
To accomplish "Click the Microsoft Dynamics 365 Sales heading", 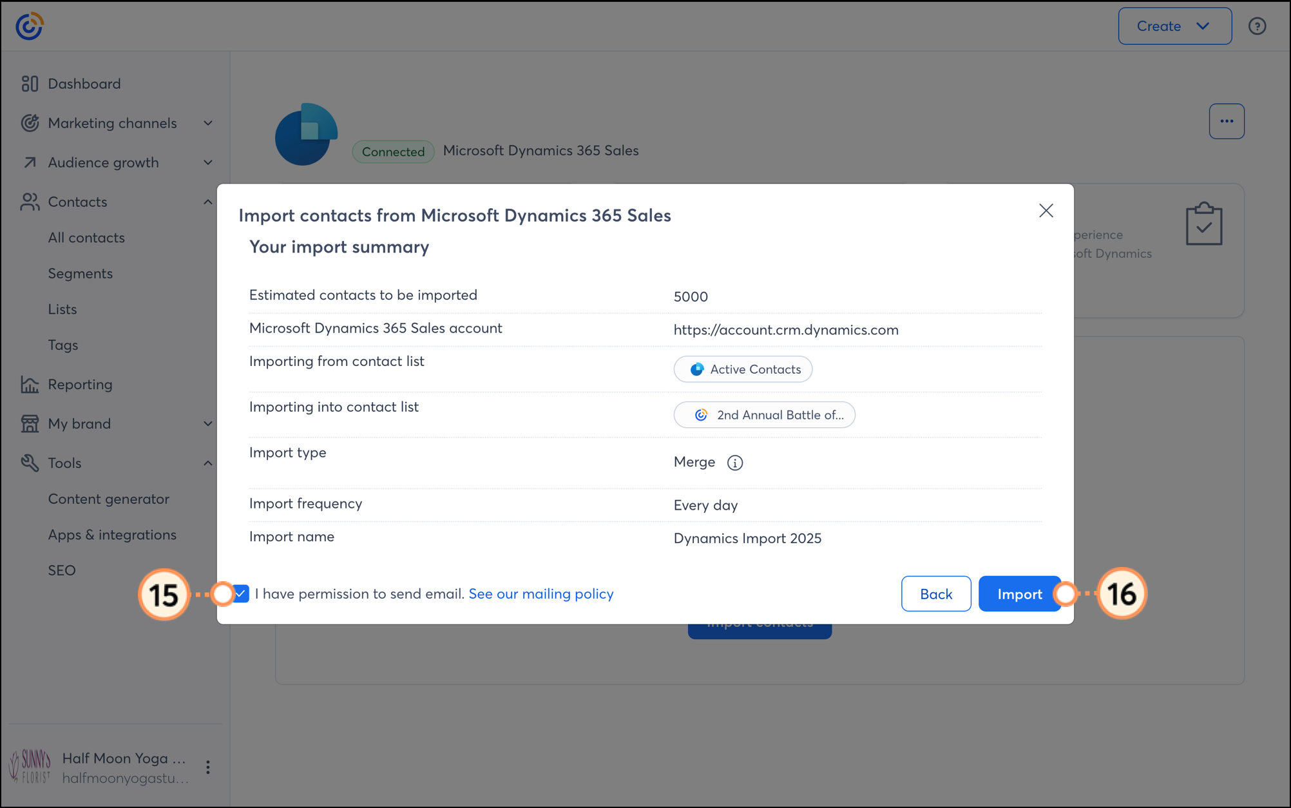I will point(541,151).
